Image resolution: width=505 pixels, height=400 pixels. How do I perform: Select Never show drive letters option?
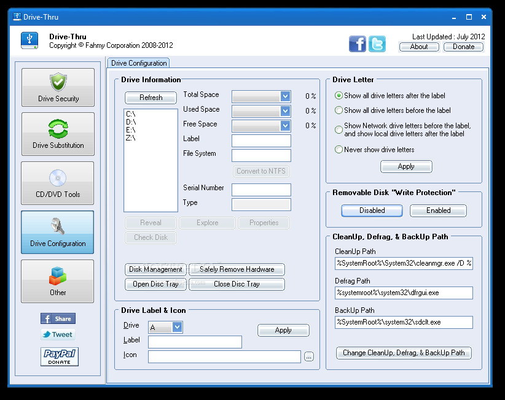(375, 150)
